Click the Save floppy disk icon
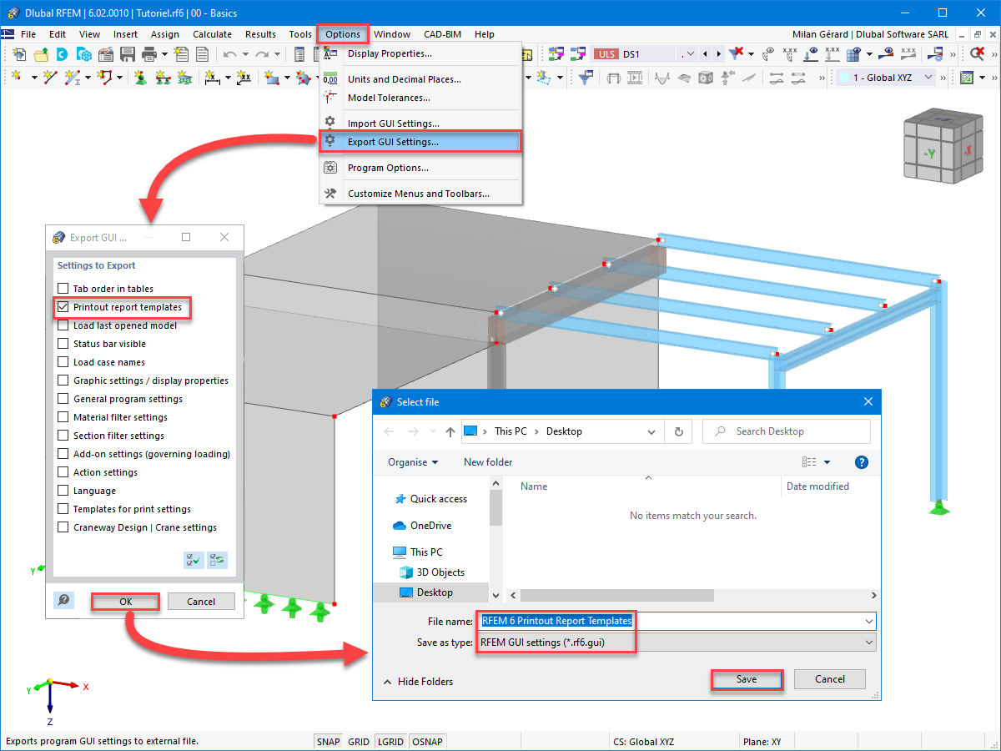This screenshot has height=751, width=1001. [128, 54]
